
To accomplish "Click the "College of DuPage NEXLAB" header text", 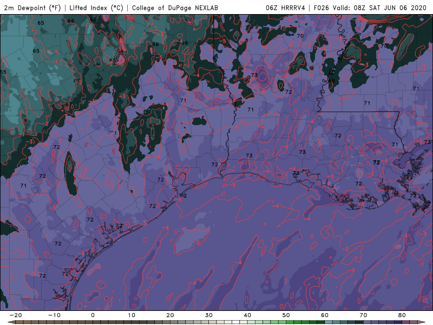I will coord(175,8).
